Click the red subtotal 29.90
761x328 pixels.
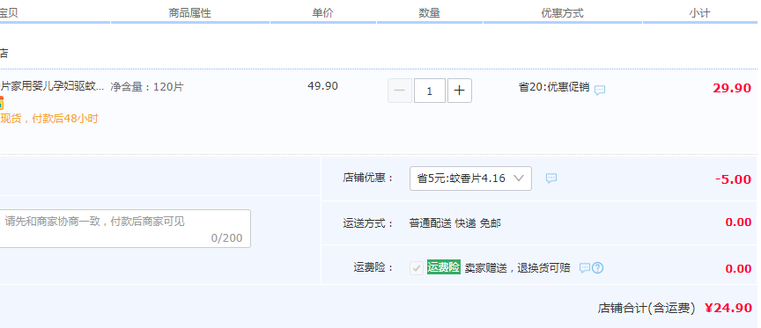pos(732,88)
